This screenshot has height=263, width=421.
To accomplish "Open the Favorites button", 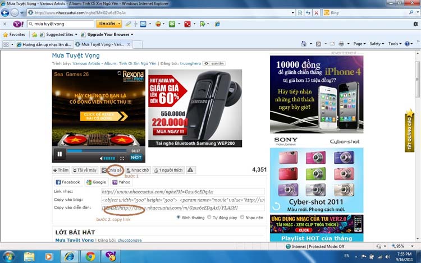I will click(14, 35).
